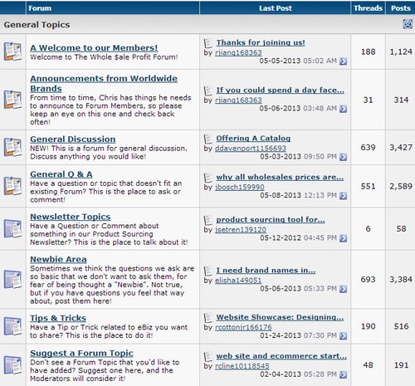The height and width of the screenshot is (386, 415).
Task: Click go-to-post arrow next to 01-24-2013 07:30 PM
Action: [343, 336]
